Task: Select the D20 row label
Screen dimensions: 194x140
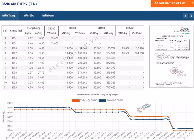Action: pos(14,73)
